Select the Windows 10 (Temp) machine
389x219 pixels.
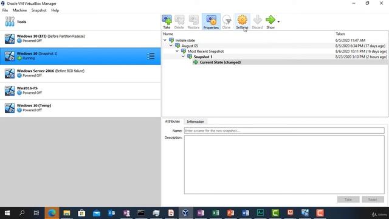click(80, 108)
